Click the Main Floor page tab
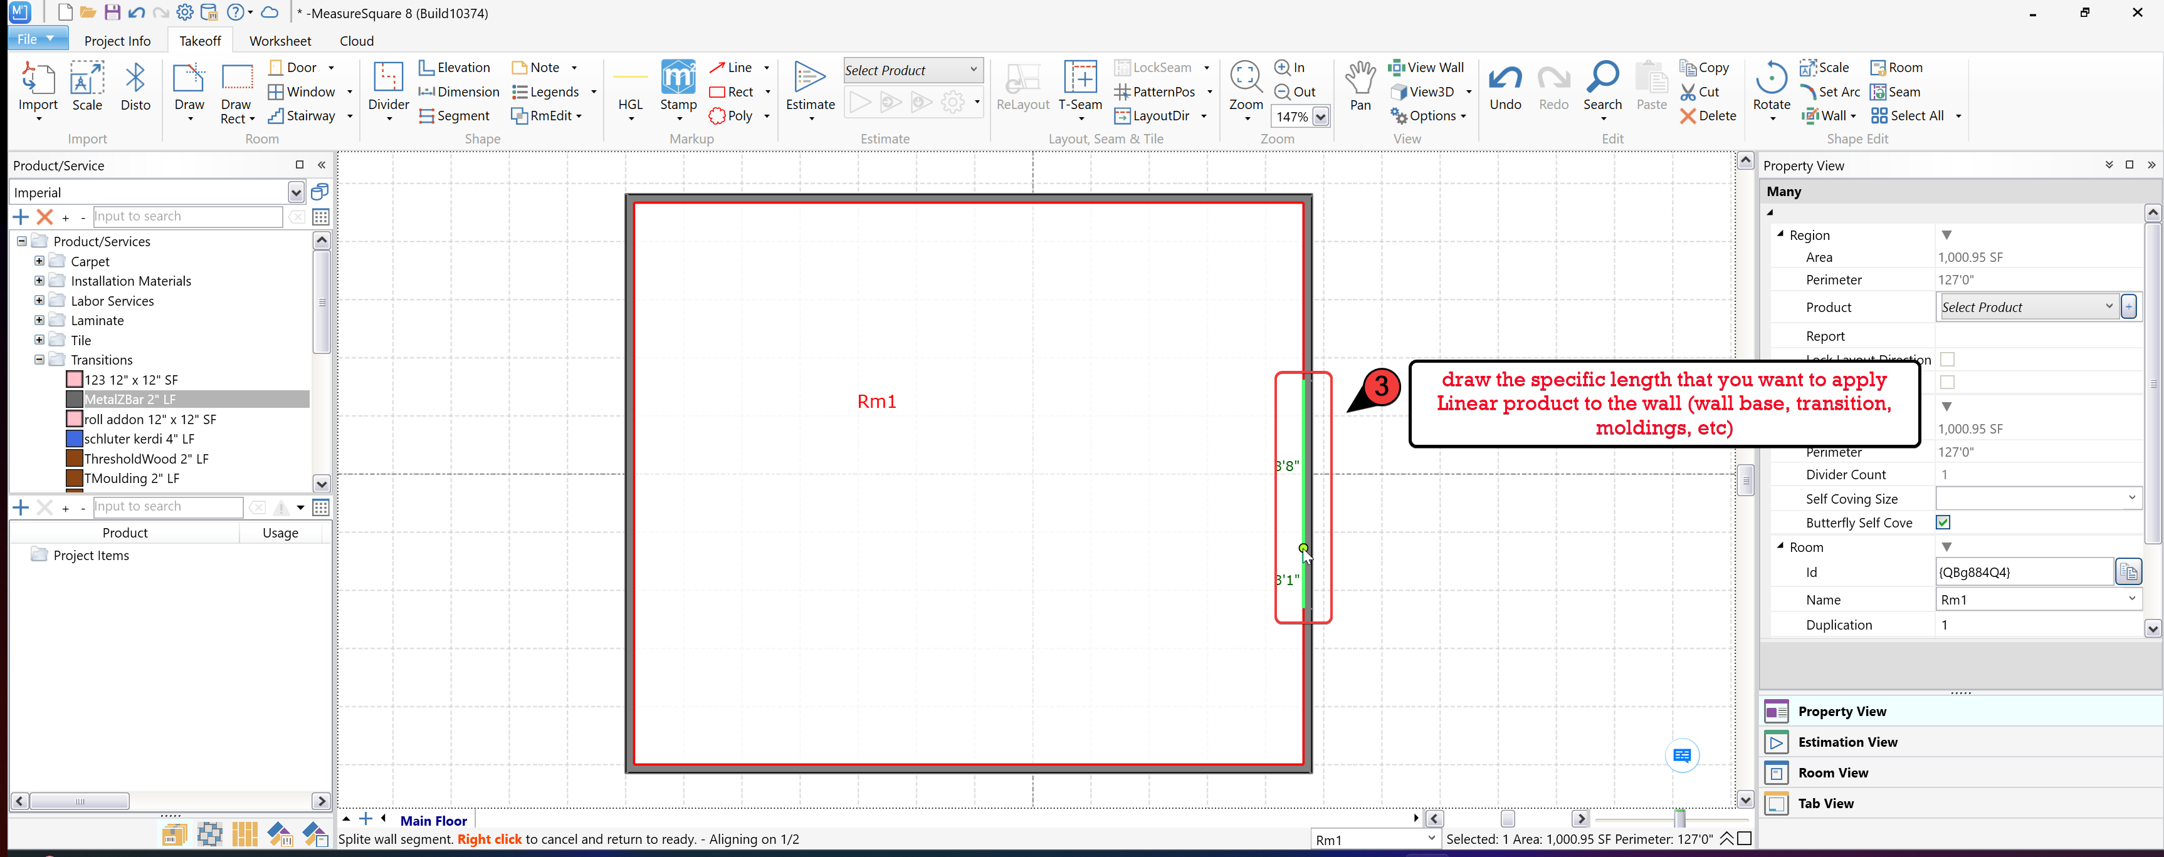This screenshot has height=857, width=2164. pyautogui.click(x=433, y=820)
